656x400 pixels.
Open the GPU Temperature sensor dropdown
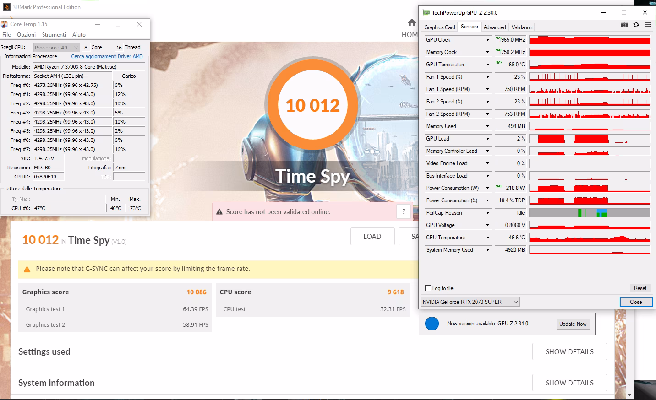[x=487, y=65]
